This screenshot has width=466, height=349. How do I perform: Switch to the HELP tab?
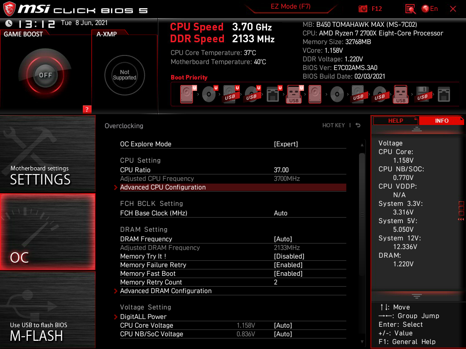point(395,120)
